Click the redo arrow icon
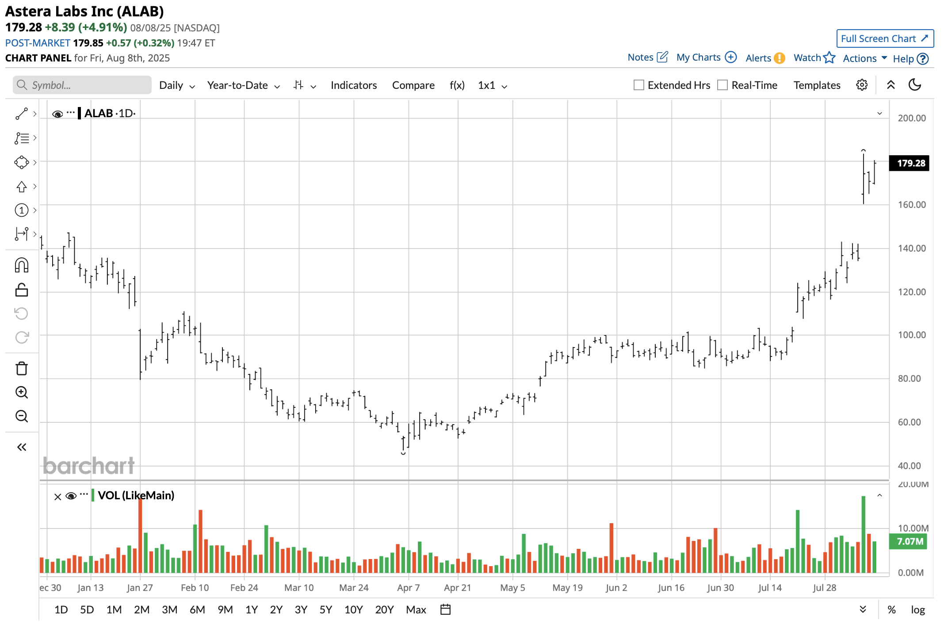 pos(21,337)
